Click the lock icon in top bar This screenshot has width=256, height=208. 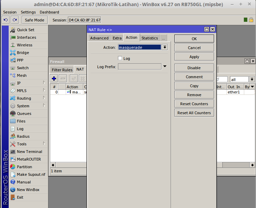[251, 20]
